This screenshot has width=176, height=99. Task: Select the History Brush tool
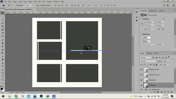[x=2, y=46]
